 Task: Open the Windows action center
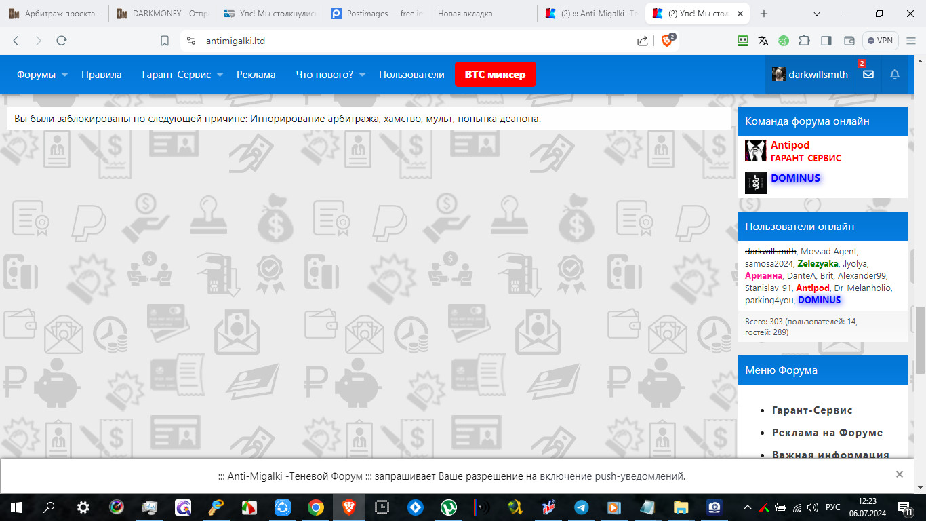tap(905, 507)
